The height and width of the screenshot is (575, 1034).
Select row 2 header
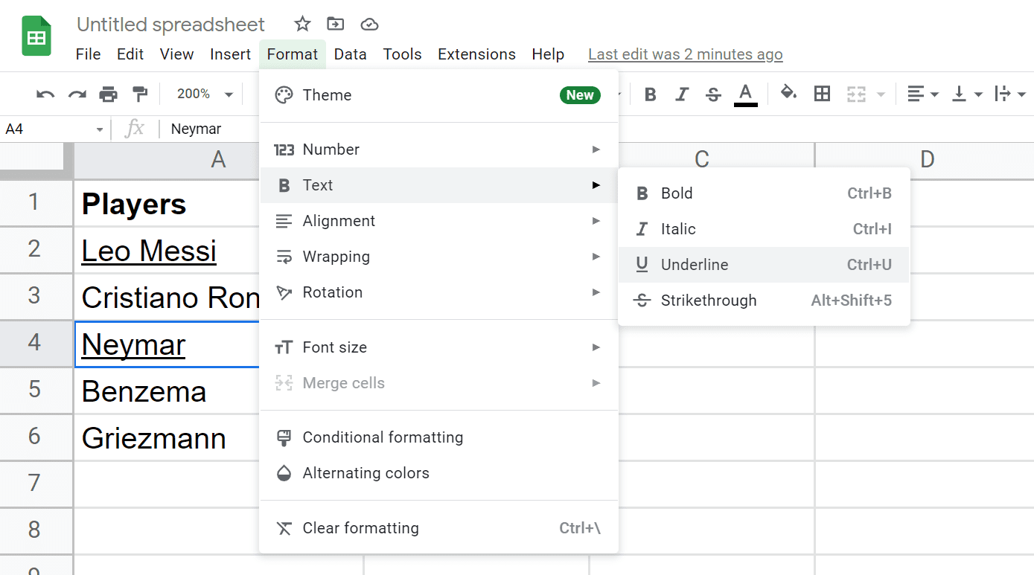(x=36, y=250)
